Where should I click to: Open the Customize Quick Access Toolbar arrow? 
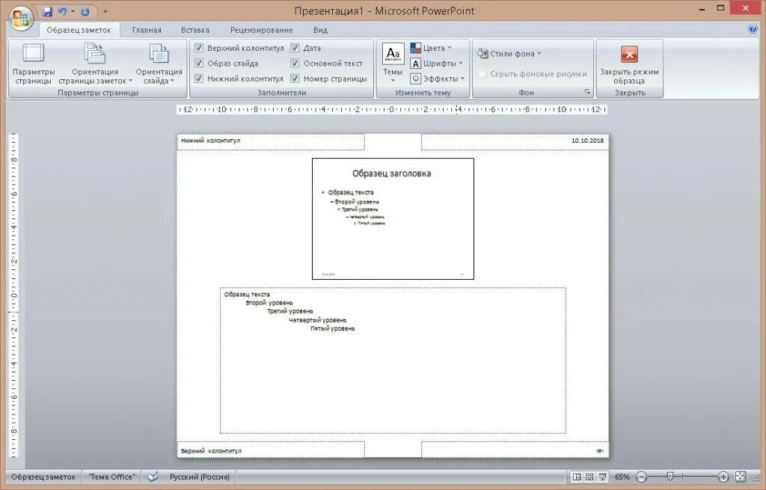click(105, 11)
